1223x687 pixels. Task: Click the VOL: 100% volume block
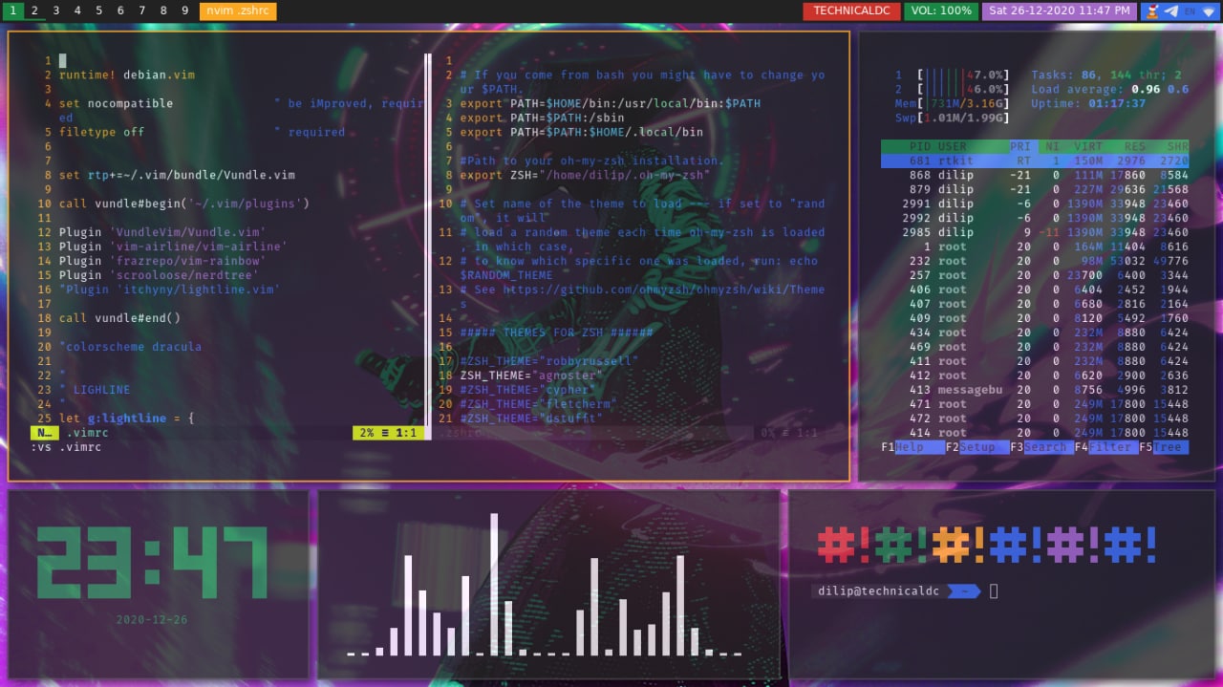(940, 11)
